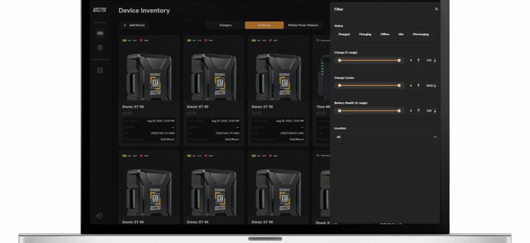Toggle the Charging status filter

[x=365, y=34]
